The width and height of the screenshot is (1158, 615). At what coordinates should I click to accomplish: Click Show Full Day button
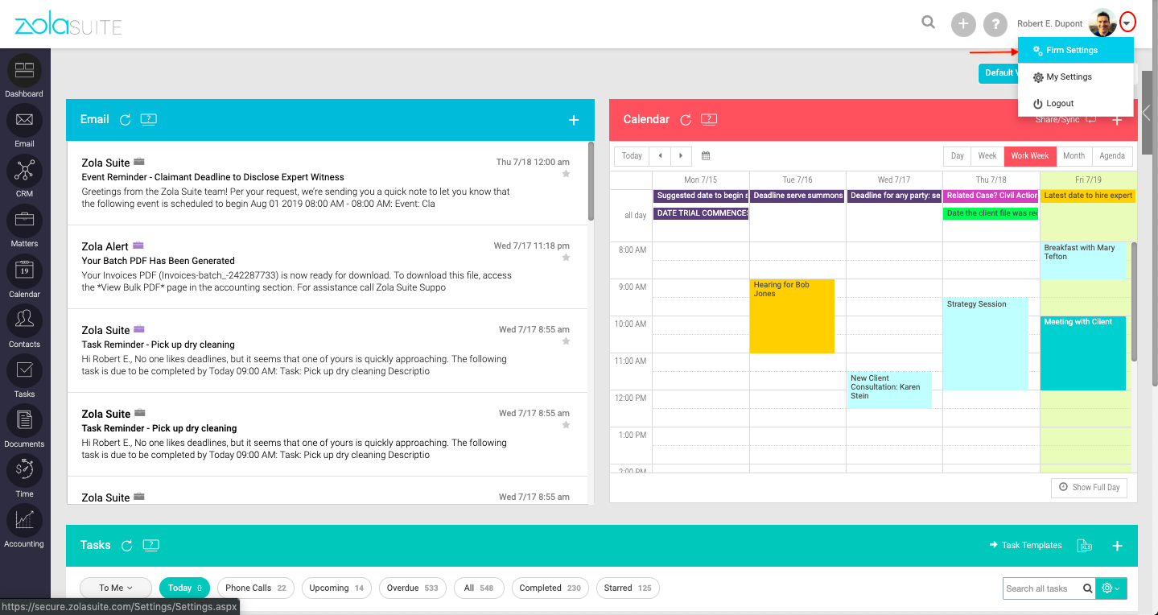1089,487
